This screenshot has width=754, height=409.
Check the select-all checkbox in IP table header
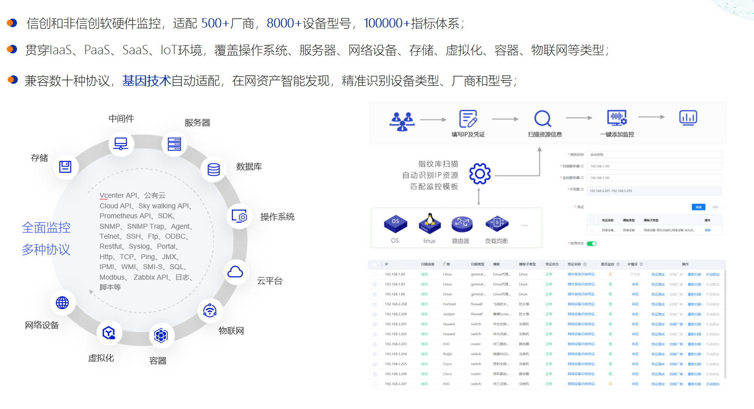[x=375, y=264]
